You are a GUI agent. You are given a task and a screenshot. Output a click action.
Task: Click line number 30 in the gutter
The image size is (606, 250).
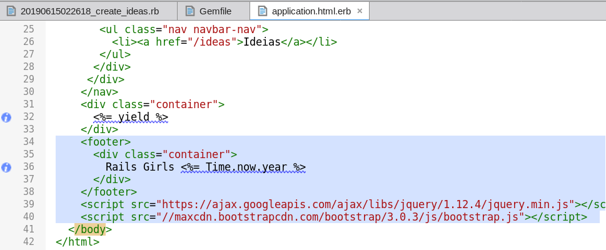pyautogui.click(x=29, y=92)
